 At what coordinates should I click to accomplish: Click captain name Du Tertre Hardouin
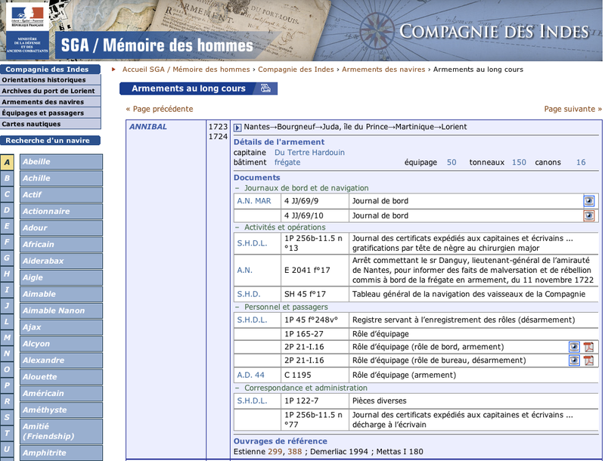click(x=309, y=153)
